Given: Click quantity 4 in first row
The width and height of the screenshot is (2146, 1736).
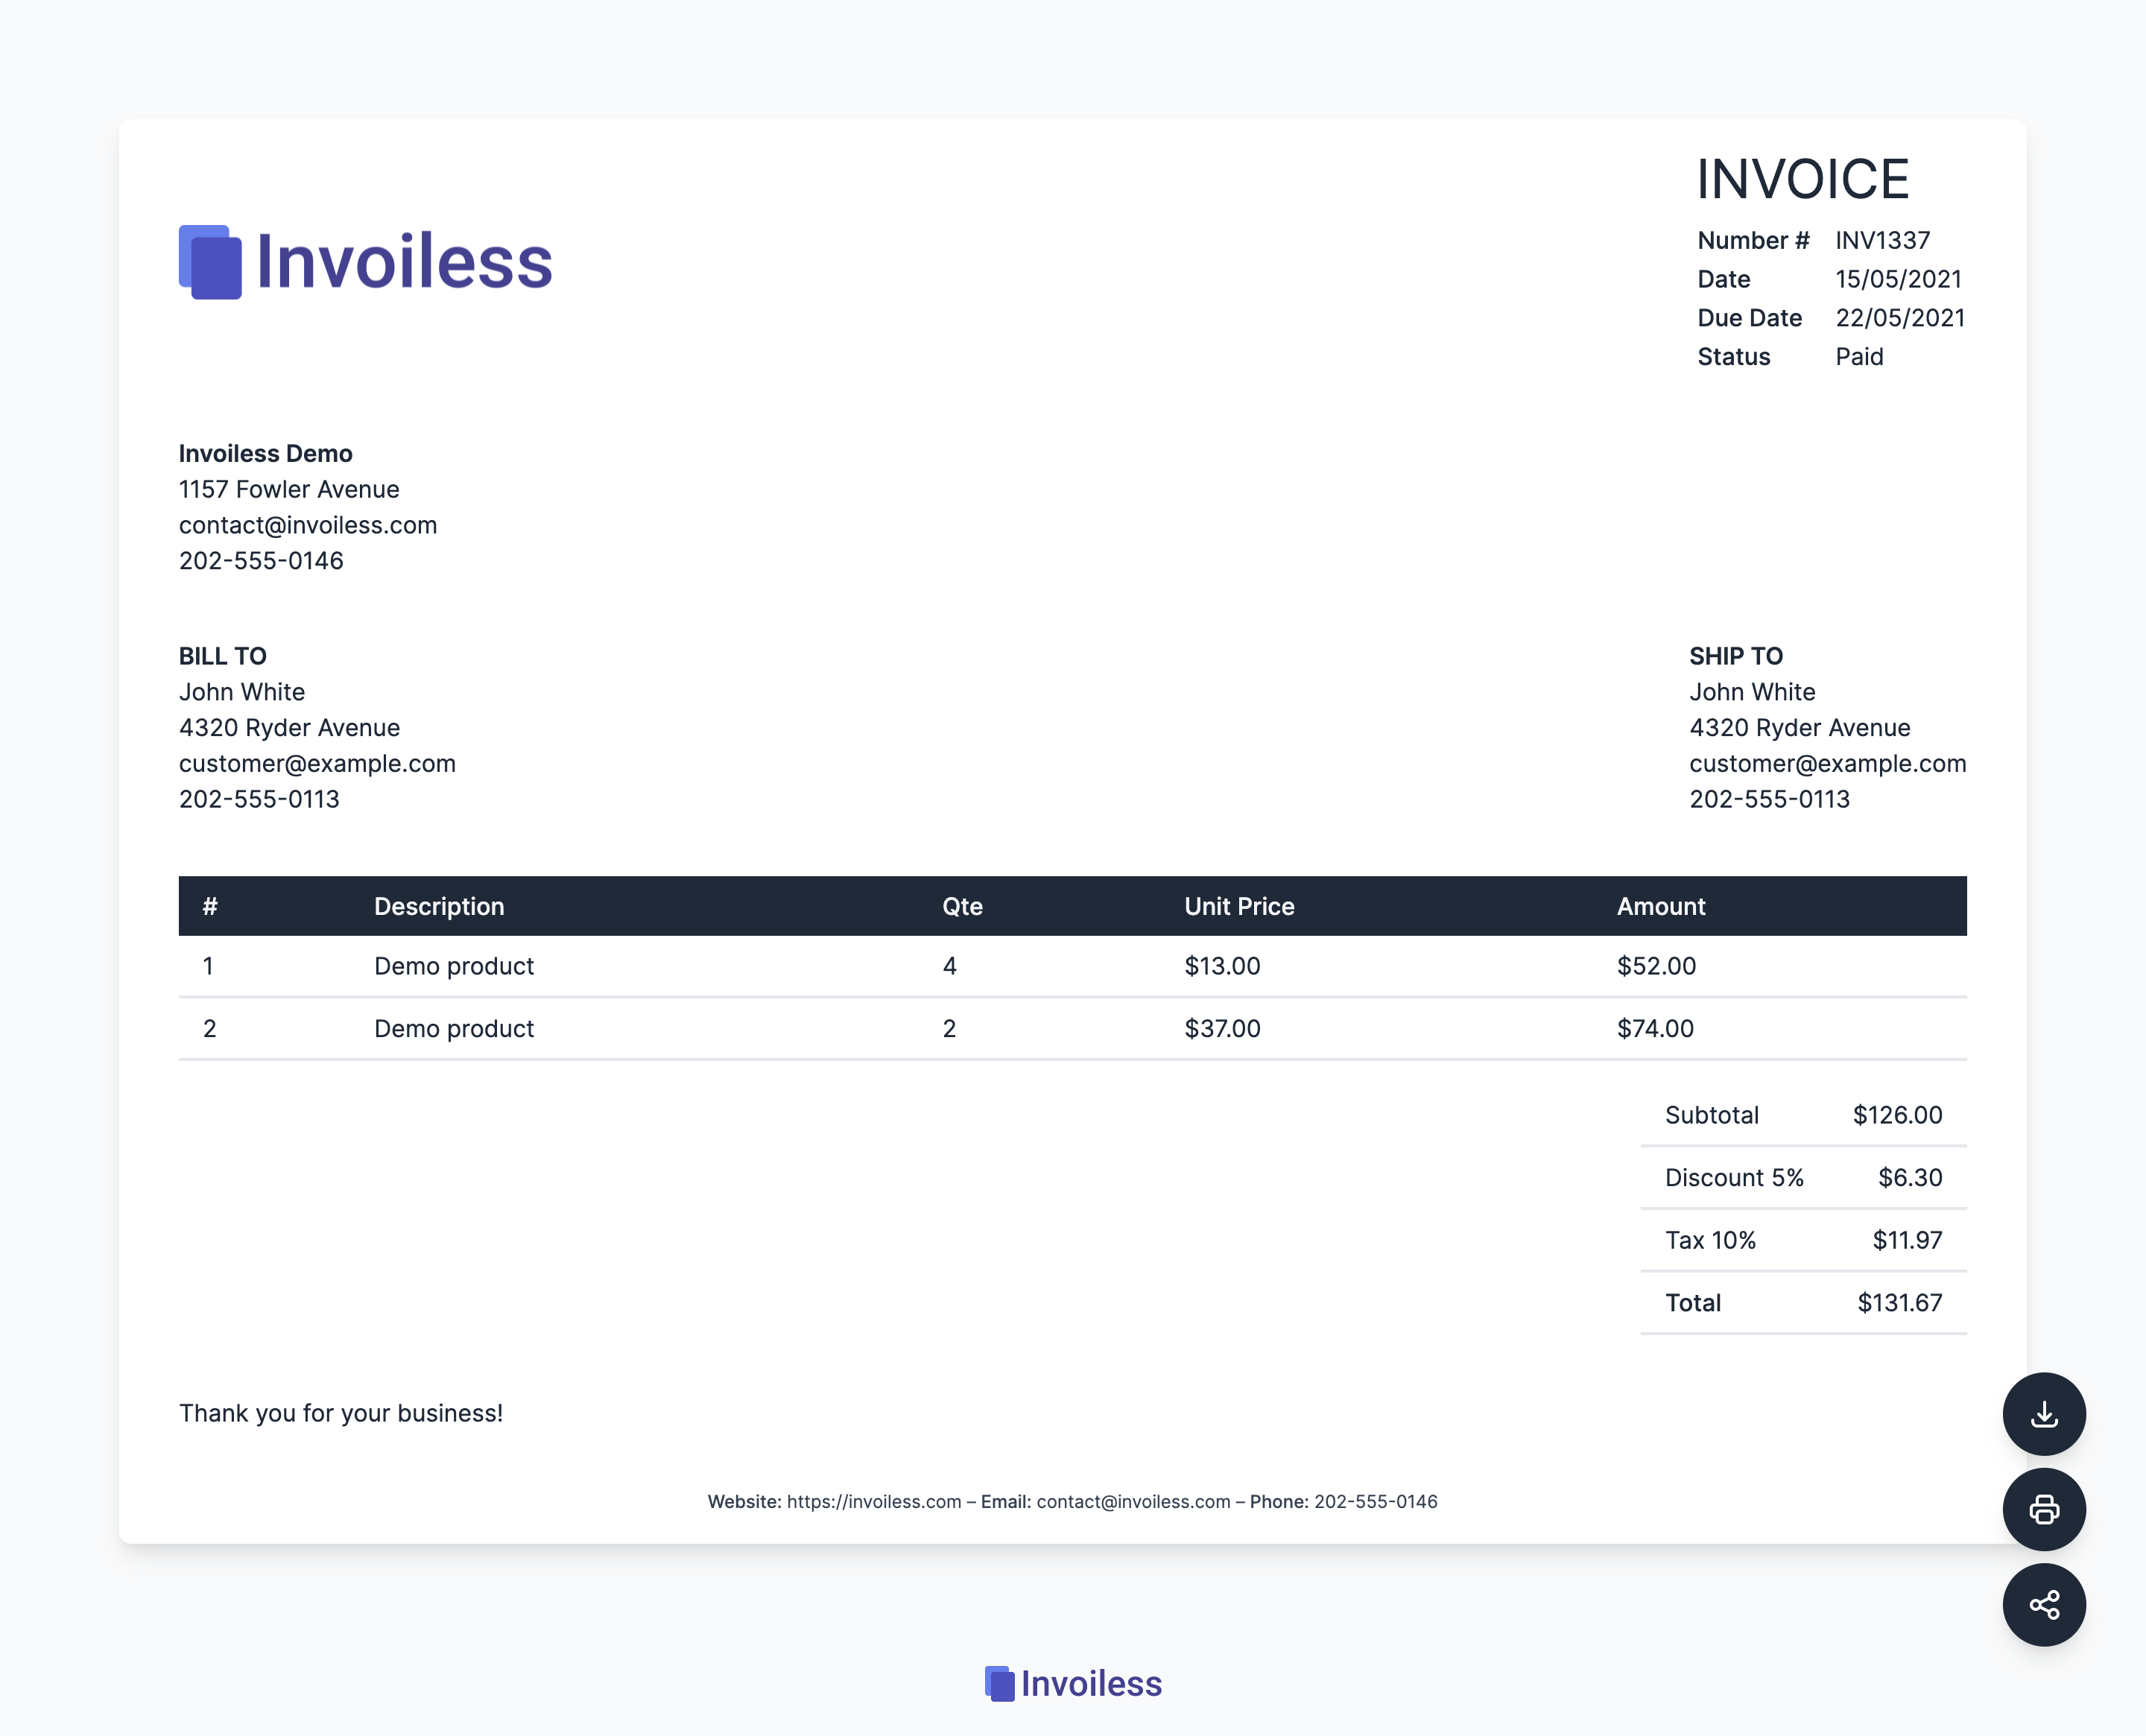Looking at the screenshot, I should coord(949,966).
